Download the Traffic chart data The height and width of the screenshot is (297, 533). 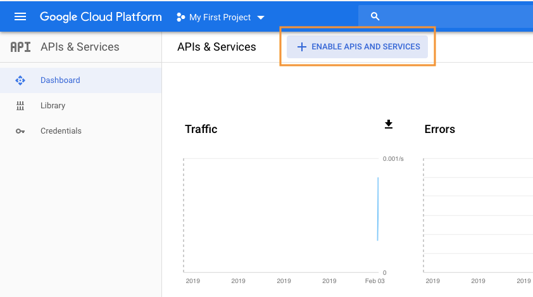pos(389,124)
